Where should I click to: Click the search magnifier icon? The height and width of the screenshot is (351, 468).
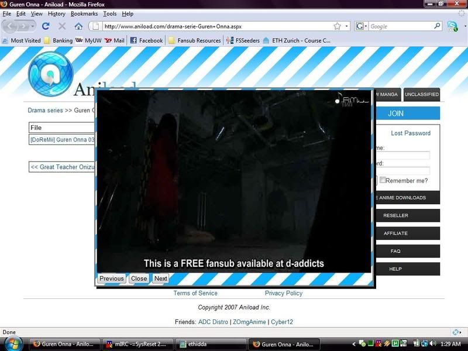(437, 26)
